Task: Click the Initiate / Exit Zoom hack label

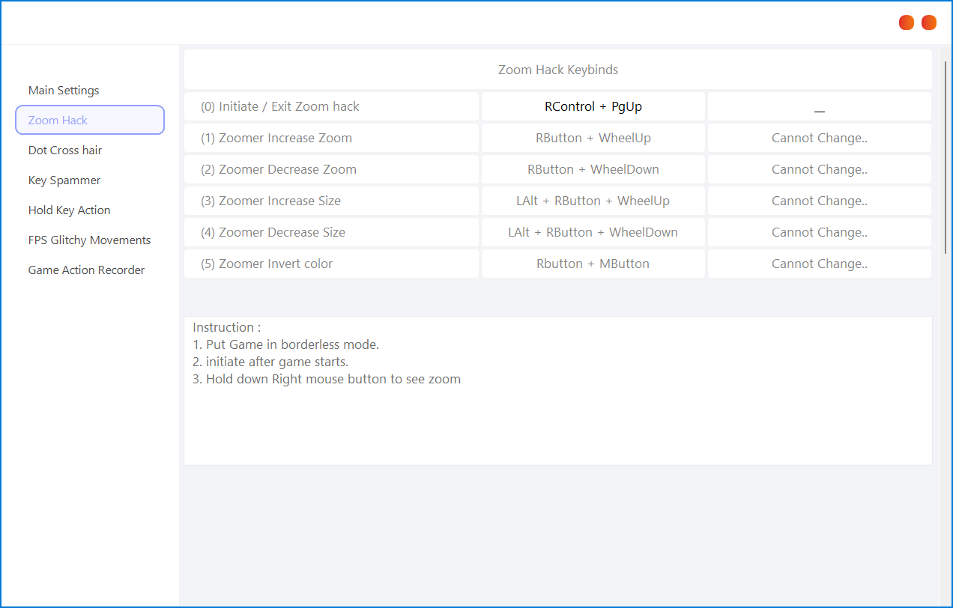Action: click(279, 106)
